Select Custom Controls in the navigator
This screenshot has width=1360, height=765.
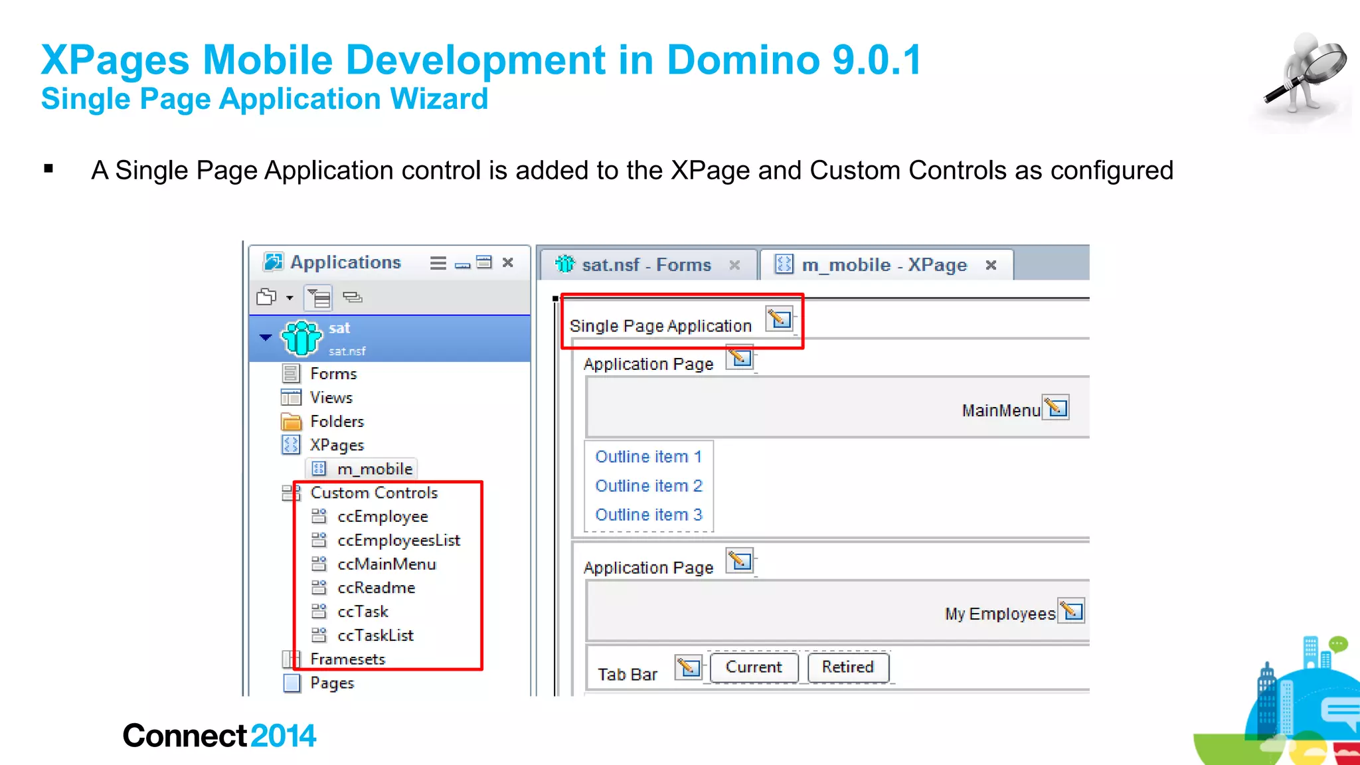coord(375,493)
